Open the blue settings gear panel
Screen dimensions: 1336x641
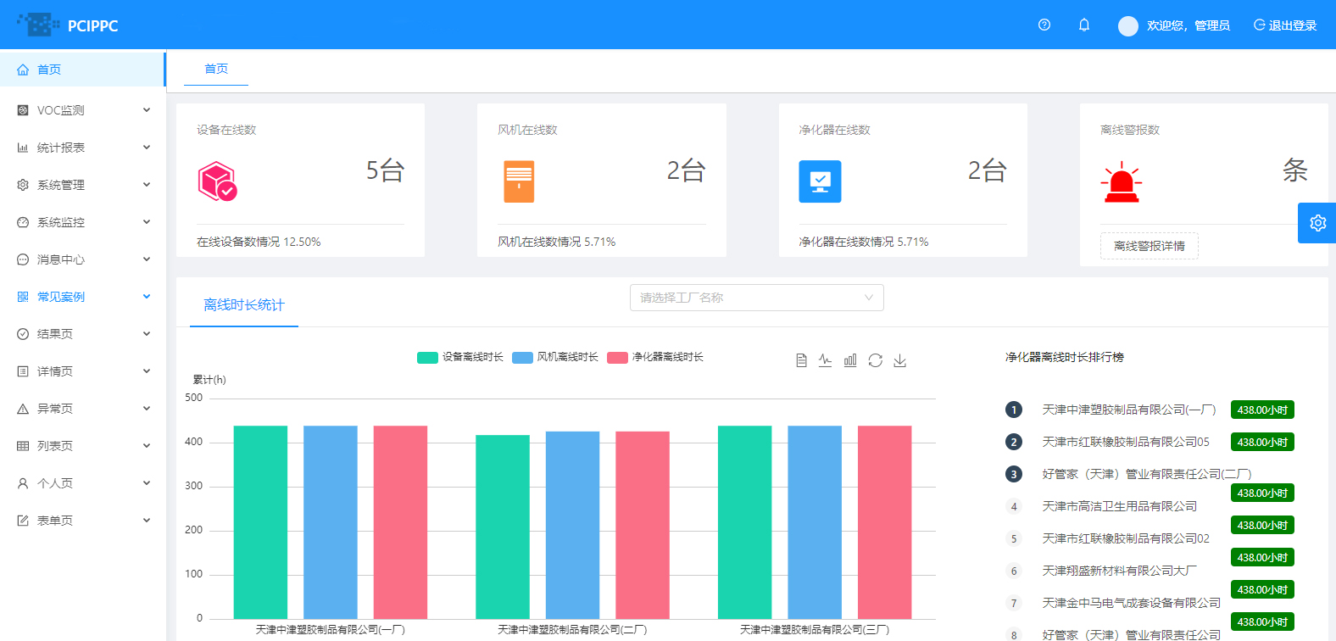(1317, 223)
